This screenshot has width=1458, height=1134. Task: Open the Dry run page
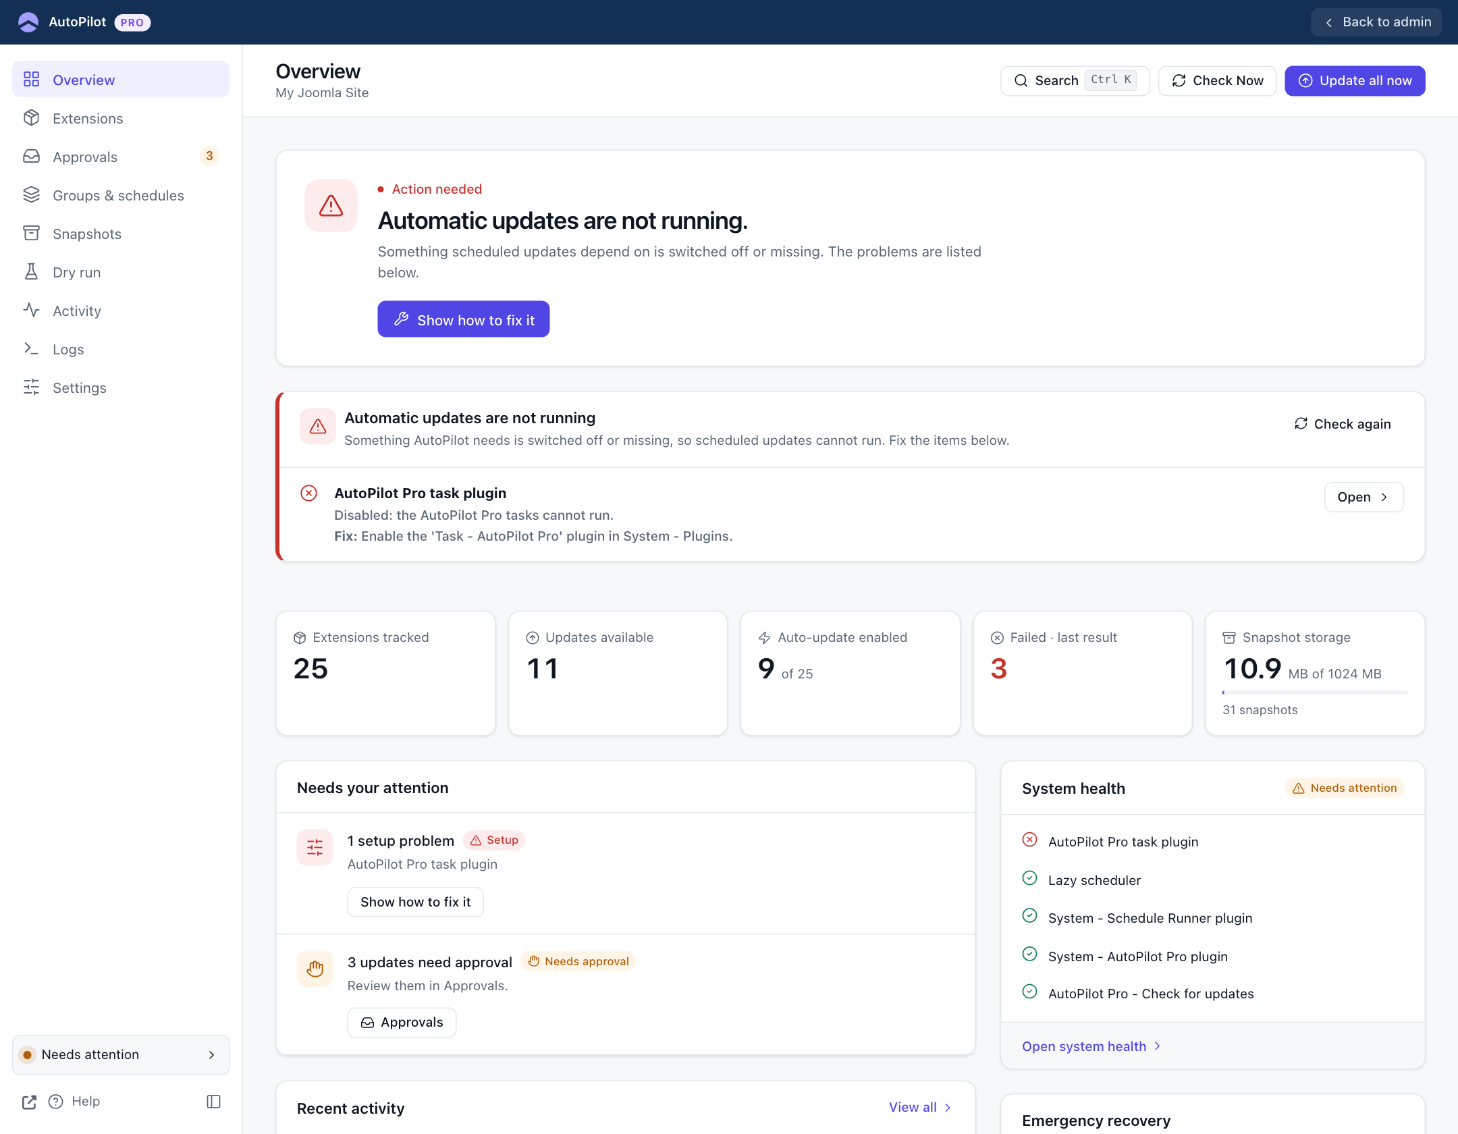coord(121,272)
